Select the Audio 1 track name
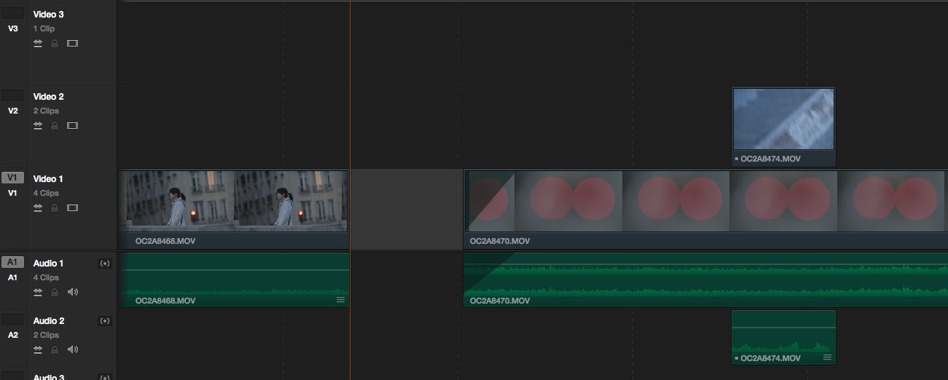Viewport: 948px width, 380px height. [x=48, y=264]
